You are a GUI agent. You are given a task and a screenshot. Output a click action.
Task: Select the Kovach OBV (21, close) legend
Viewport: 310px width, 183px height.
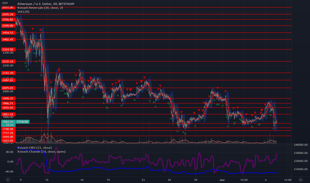point(34,148)
